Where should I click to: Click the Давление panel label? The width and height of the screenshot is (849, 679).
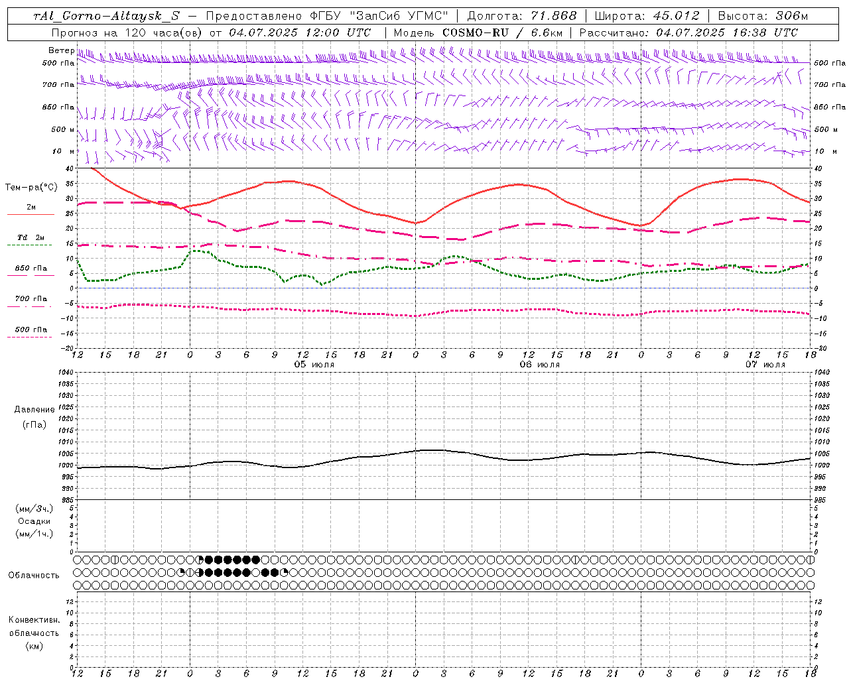pyautogui.click(x=34, y=410)
